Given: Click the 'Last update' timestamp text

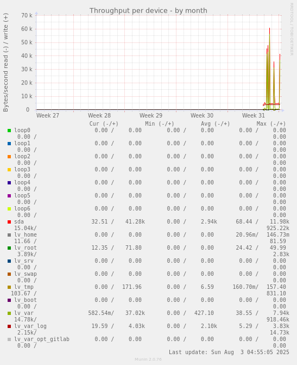Looking at the screenshot, I should 229,352.
